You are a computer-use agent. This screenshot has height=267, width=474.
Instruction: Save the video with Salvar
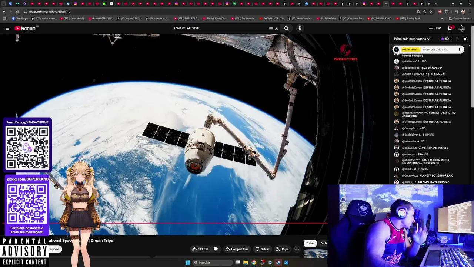[x=262, y=249]
